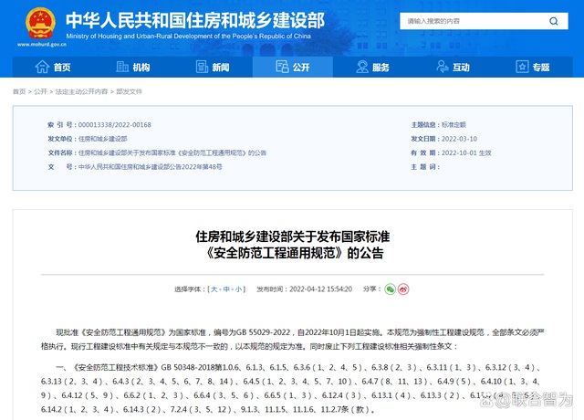
Task: Open the 服务 navigation tab
Action: (373, 67)
